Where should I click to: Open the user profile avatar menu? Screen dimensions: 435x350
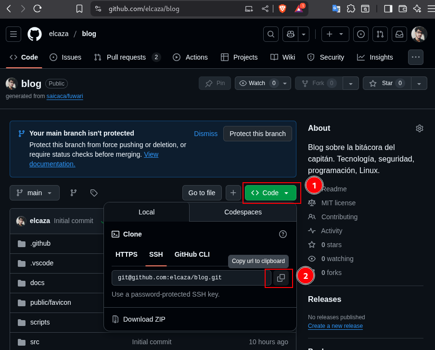(419, 34)
